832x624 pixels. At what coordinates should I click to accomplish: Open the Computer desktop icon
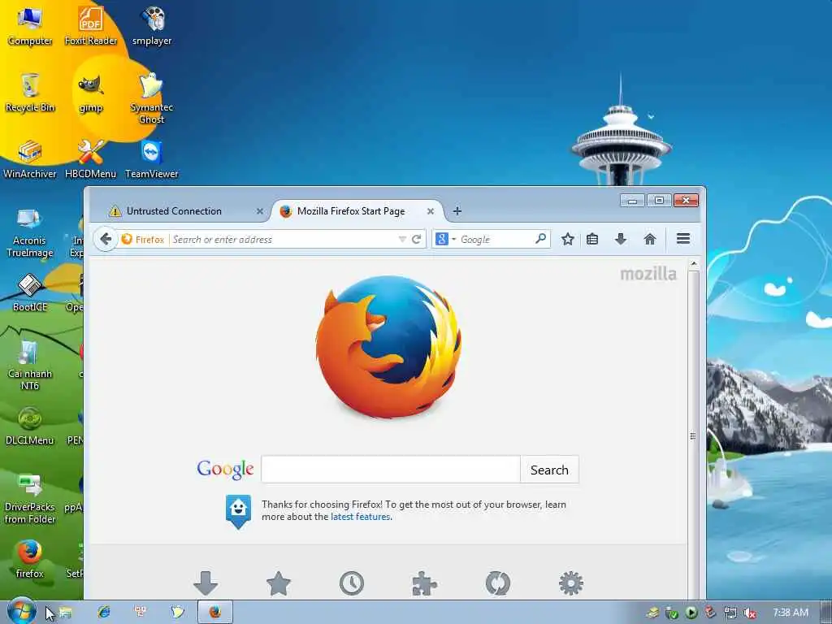click(30, 25)
